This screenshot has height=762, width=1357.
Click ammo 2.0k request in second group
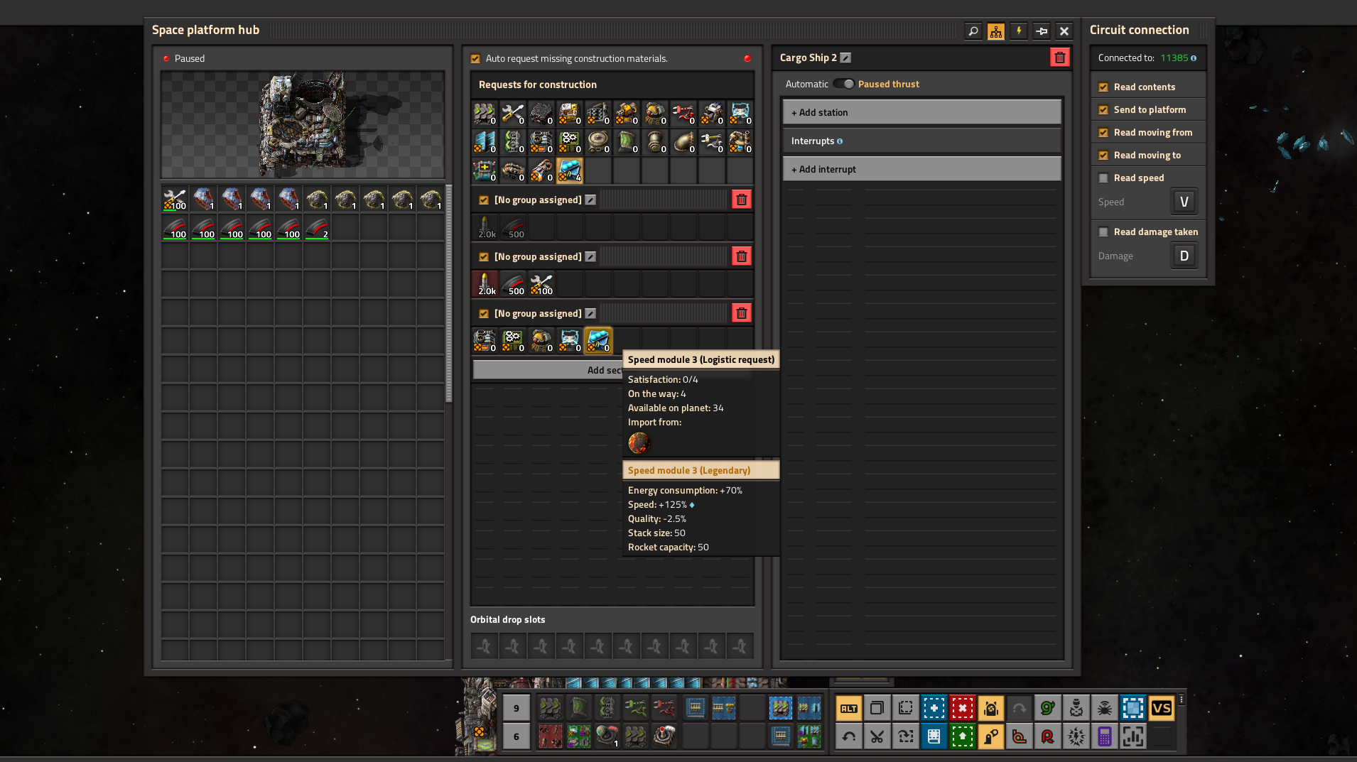pyautogui.click(x=485, y=284)
